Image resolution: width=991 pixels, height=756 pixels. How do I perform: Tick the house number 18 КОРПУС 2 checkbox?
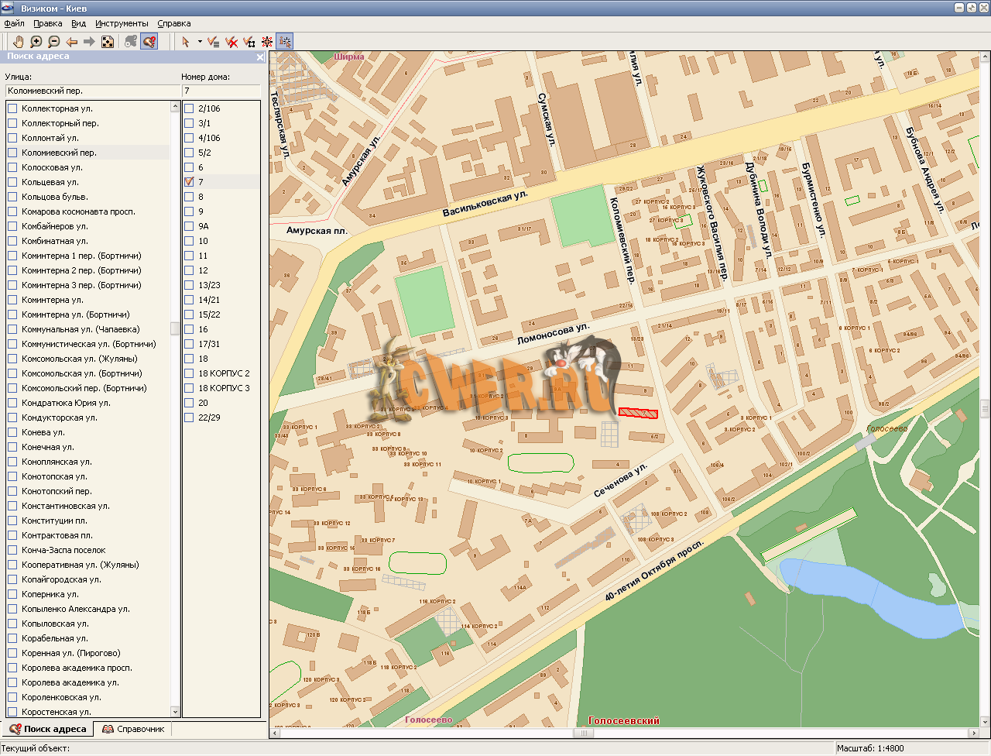point(189,373)
